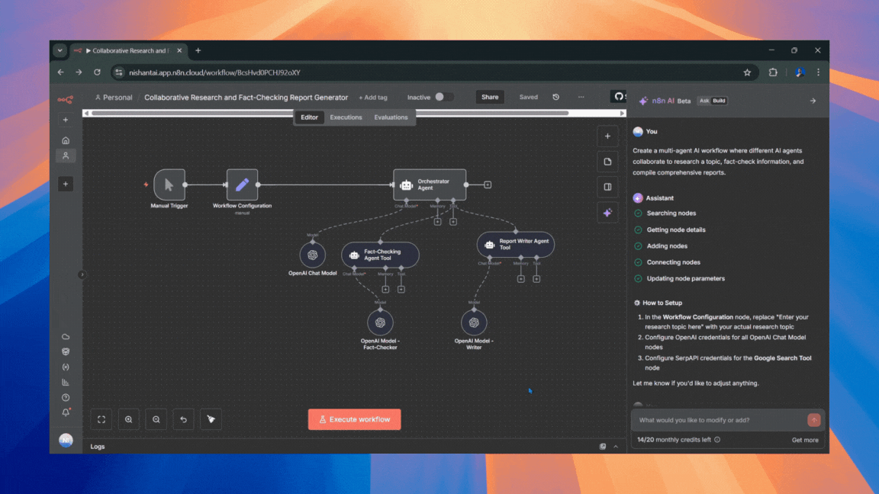The height and width of the screenshot is (494, 879).
Task: Expand the Chat Model connector under Orchestrator Agent
Action: click(407, 200)
